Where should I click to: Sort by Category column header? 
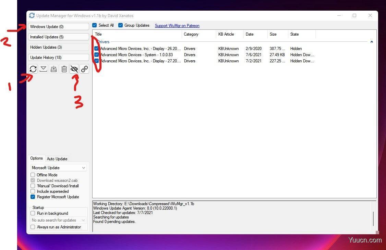199,34
